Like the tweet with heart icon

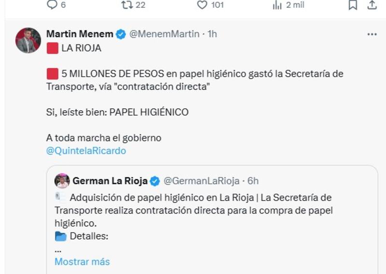202,5
